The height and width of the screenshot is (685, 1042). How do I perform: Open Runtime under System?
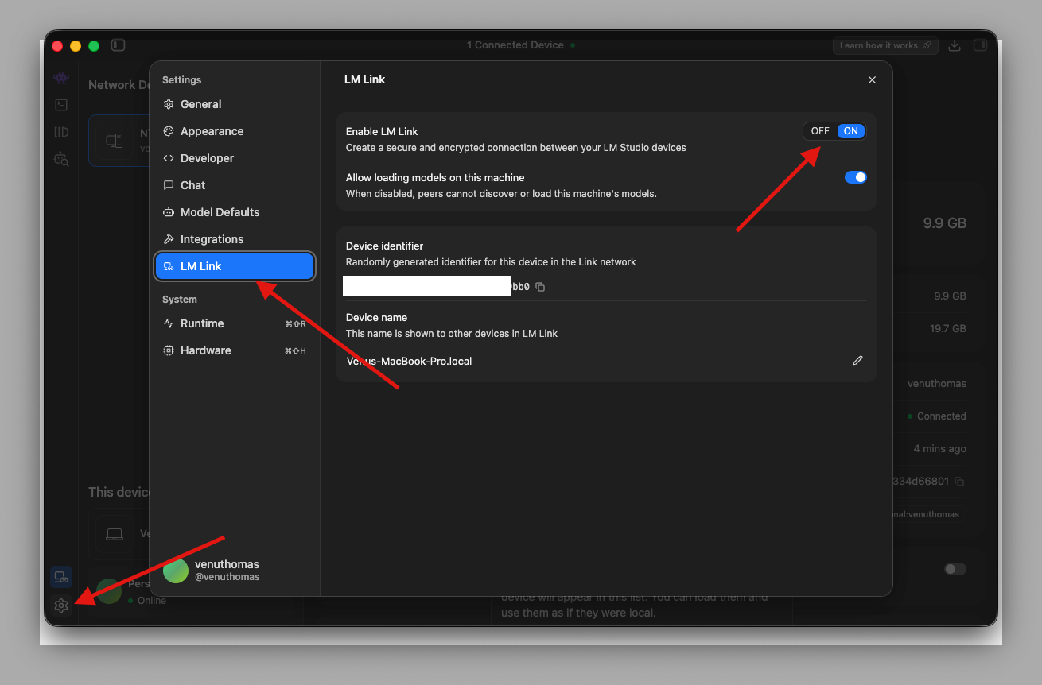pyautogui.click(x=202, y=323)
